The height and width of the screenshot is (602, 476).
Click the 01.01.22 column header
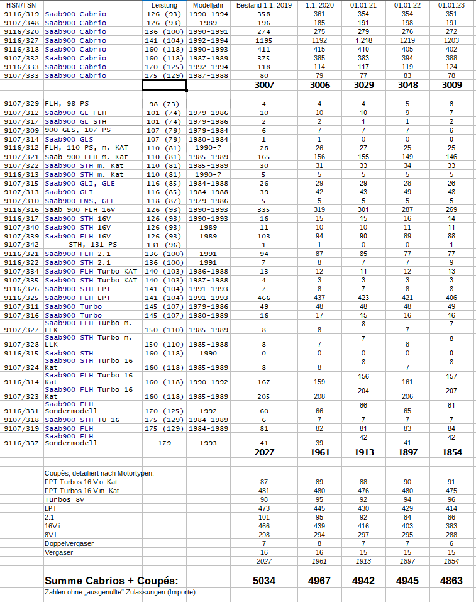click(407, 5)
